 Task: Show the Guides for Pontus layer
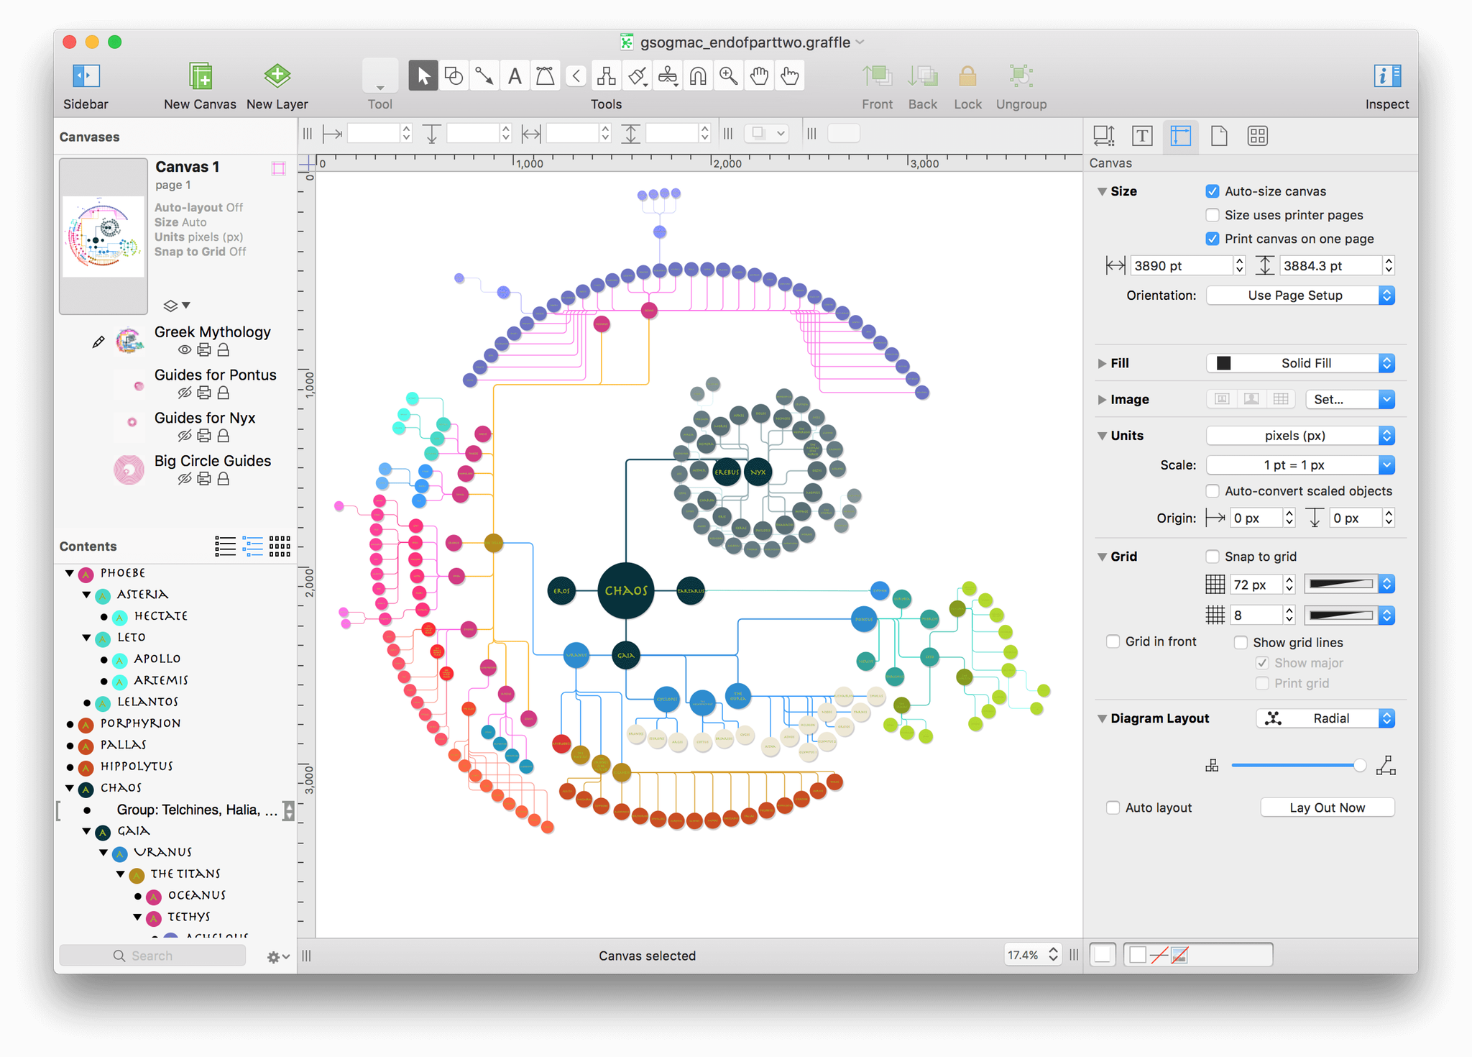pos(185,393)
